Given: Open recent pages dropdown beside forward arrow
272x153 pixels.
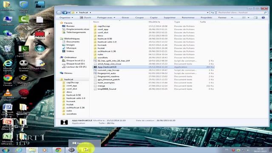Looking at the screenshot, I should click(69, 12).
